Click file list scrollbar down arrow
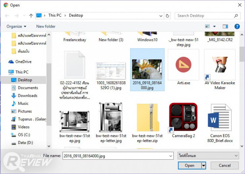 tap(242, 146)
